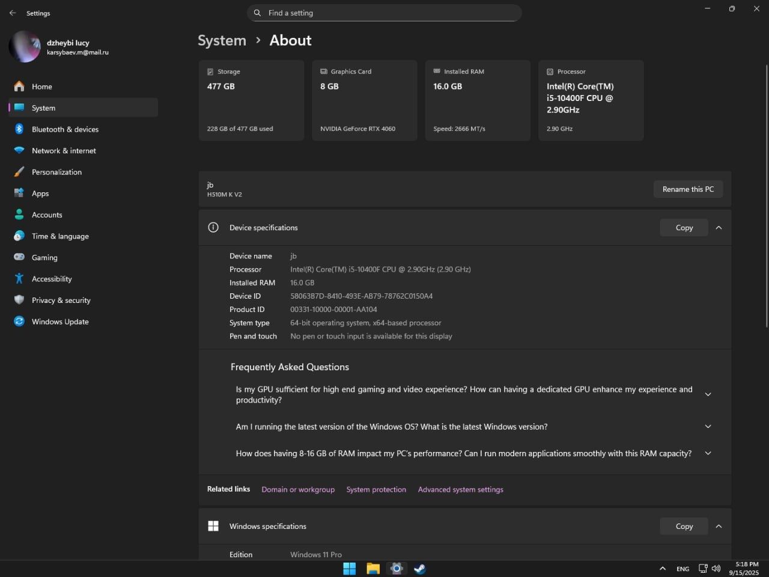Click the Windows specifications logo icon
This screenshot has height=577, width=769.
(x=213, y=526)
